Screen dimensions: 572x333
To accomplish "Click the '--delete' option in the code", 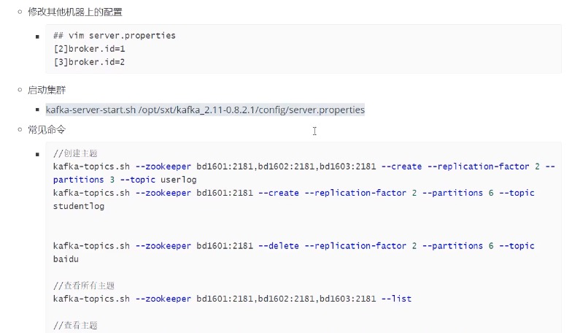I will [x=279, y=246].
